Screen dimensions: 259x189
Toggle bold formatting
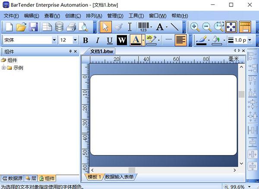point(85,40)
